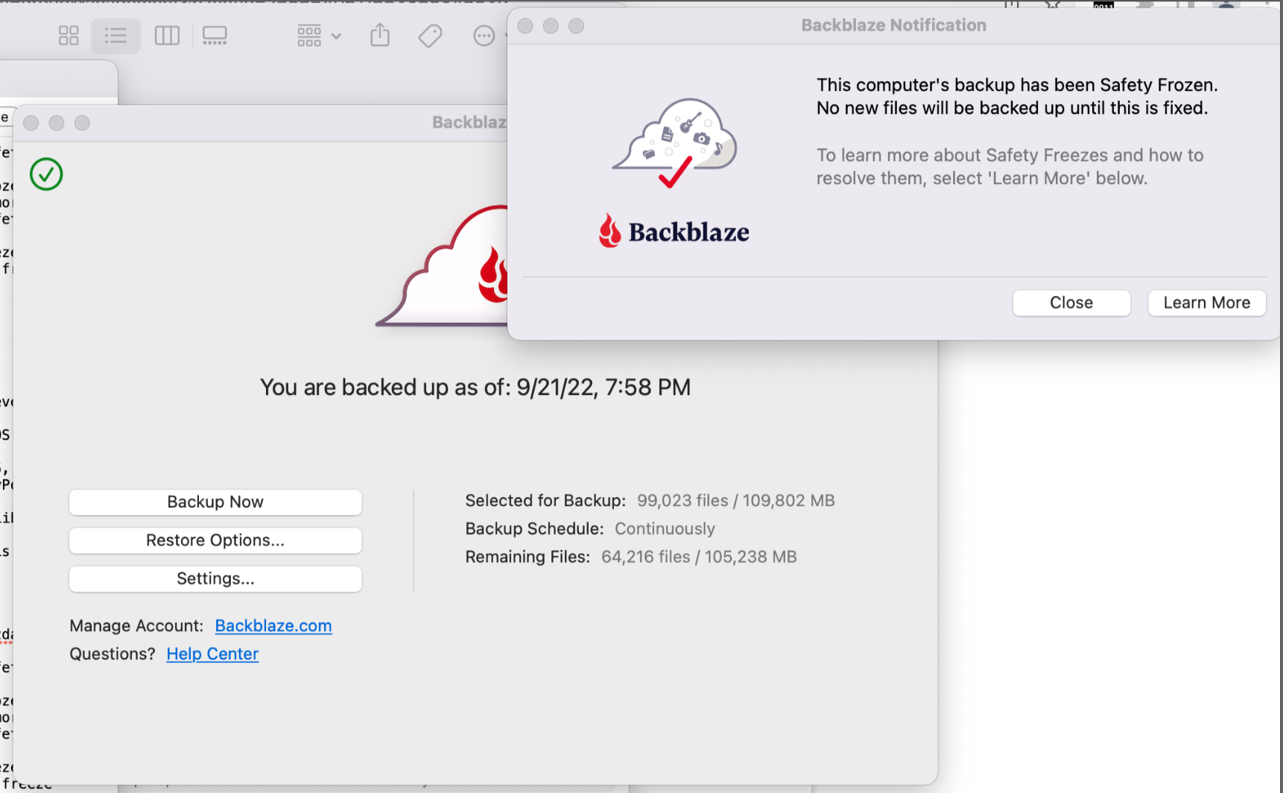This screenshot has height=793, width=1283.
Task: Click '64,216 files / 105,238 MB' remaining value
Action: (699, 557)
